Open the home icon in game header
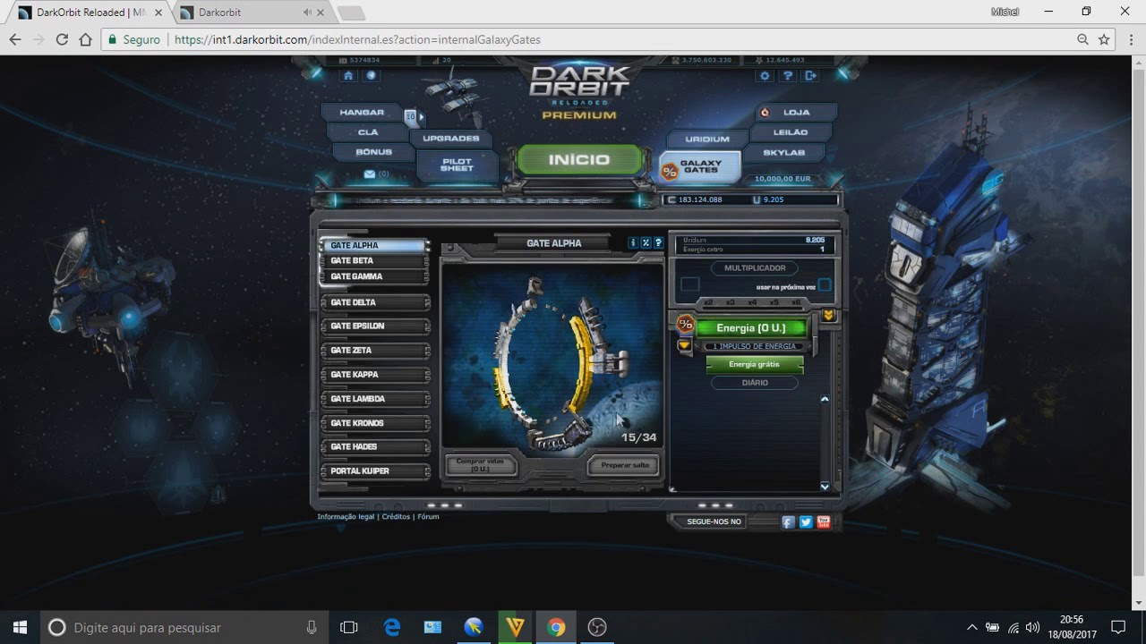1146x644 pixels. (348, 76)
